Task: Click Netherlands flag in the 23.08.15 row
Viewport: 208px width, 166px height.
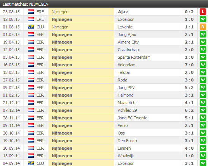Action: pyautogui.click(x=31, y=12)
